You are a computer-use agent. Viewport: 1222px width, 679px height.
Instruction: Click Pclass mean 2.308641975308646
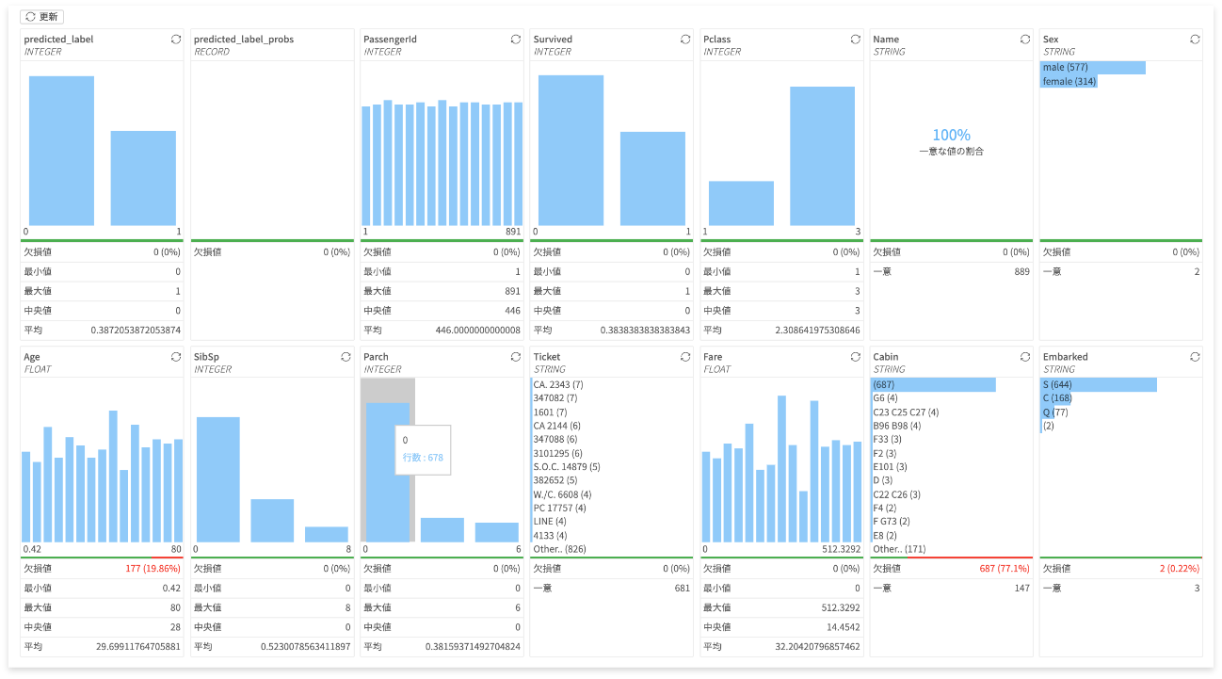[x=817, y=330]
